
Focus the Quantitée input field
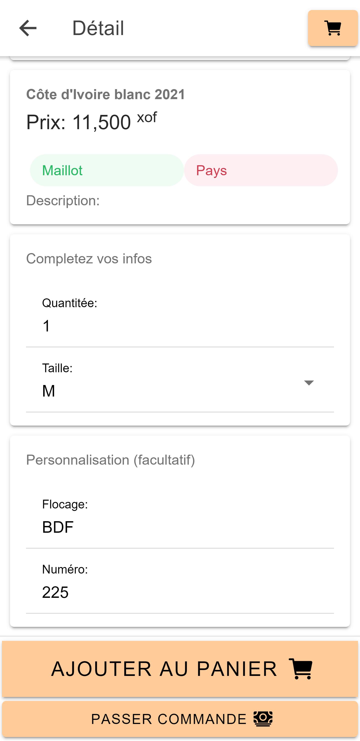tap(180, 326)
